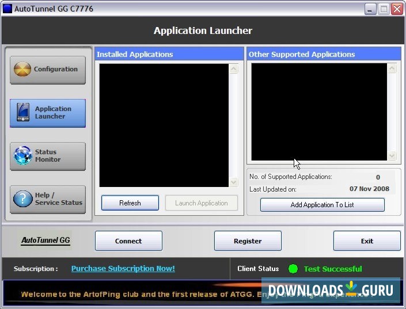Open the Configuration panel

[48, 70]
